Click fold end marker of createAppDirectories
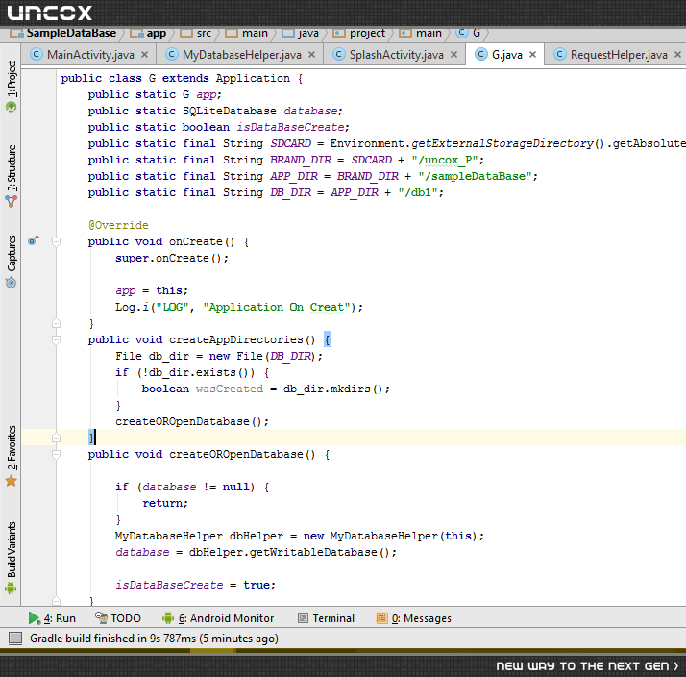 point(56,438)
